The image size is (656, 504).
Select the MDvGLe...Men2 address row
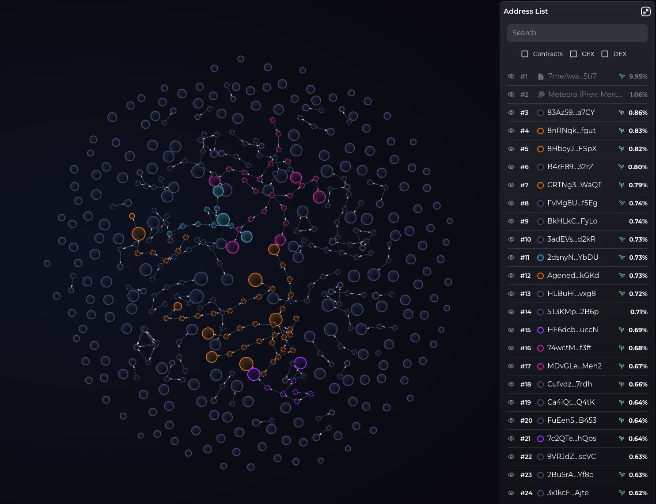(574, 366)
